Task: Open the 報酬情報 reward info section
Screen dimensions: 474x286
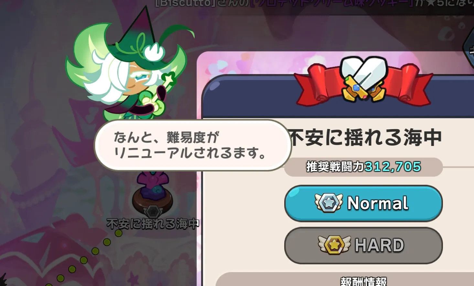Action: click(363, 281)
